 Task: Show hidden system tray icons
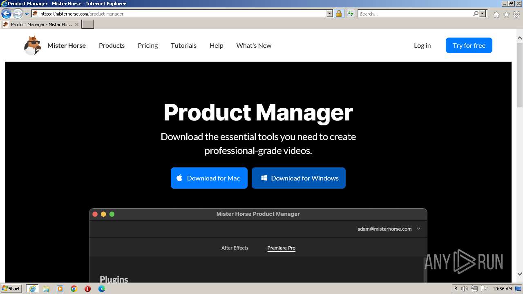coord(456,289)
